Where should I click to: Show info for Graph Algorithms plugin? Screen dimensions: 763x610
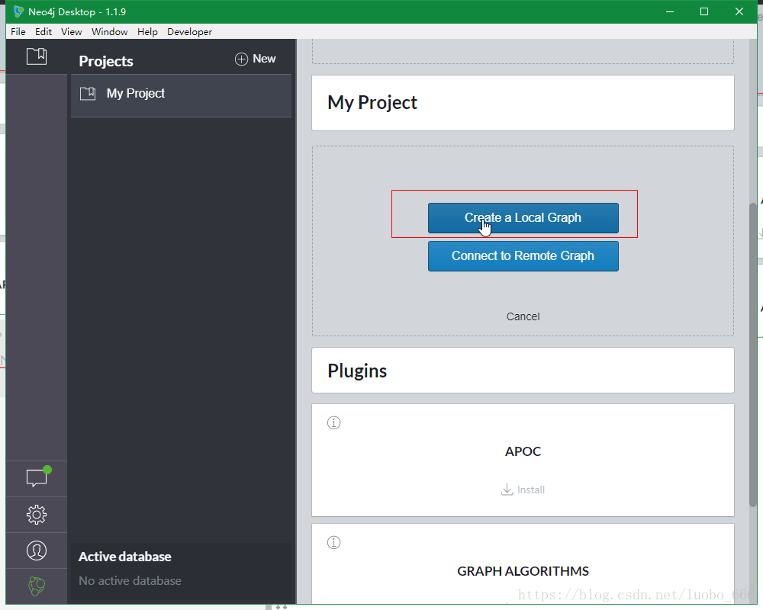coord(334,542)
